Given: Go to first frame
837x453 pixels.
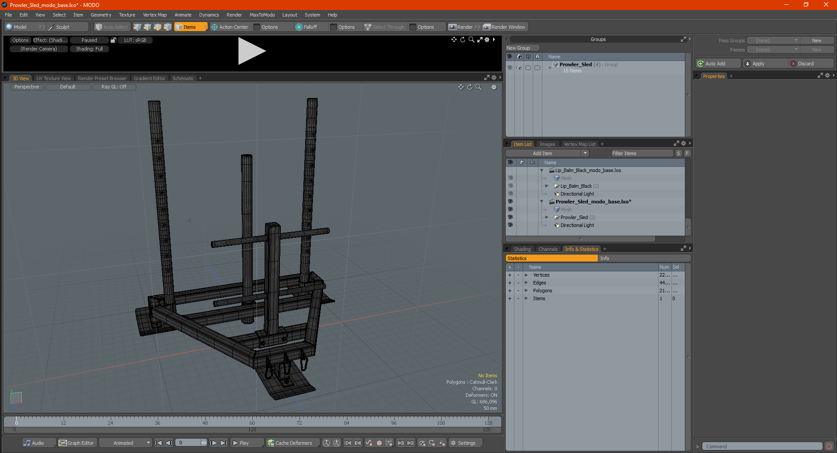Looking at the screenshot, I should (x=158, y=443).
